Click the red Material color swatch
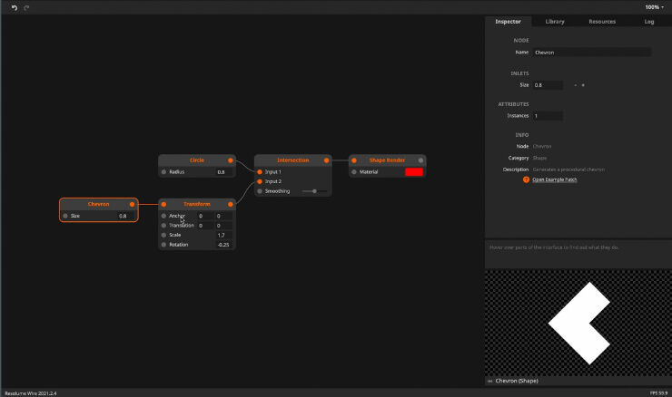The height and width of the screenshot is (397, 672). point(414,171)
